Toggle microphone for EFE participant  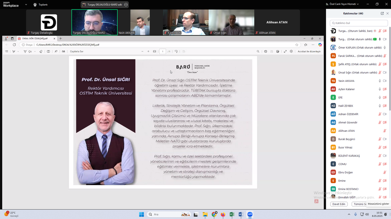[380, 98]
